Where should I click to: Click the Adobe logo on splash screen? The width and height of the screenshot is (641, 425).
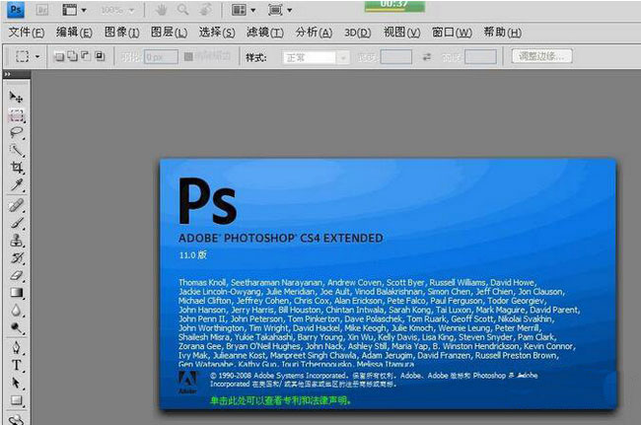(x=187, y=383)
